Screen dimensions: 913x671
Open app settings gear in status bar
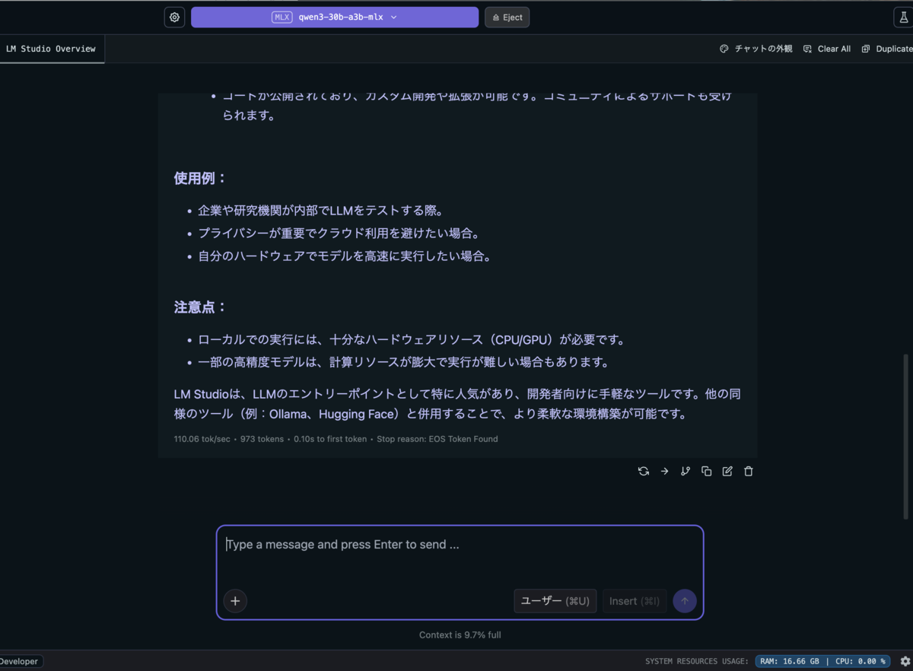tap(905, 662)
